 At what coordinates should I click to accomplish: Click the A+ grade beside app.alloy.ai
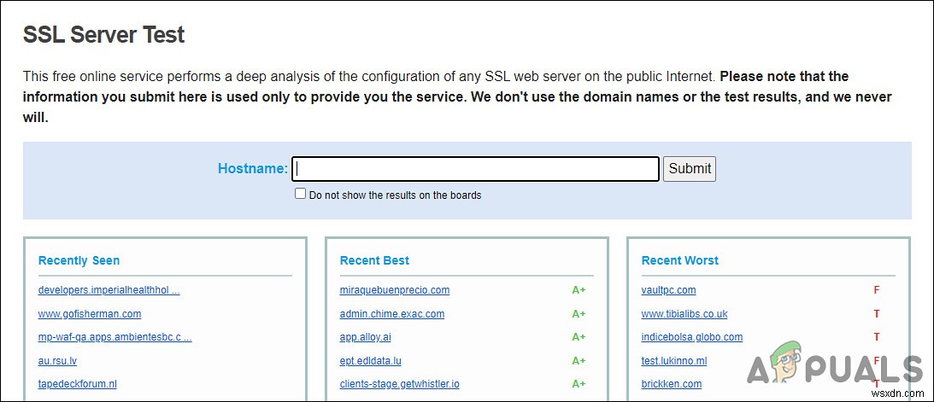[579, 337]
